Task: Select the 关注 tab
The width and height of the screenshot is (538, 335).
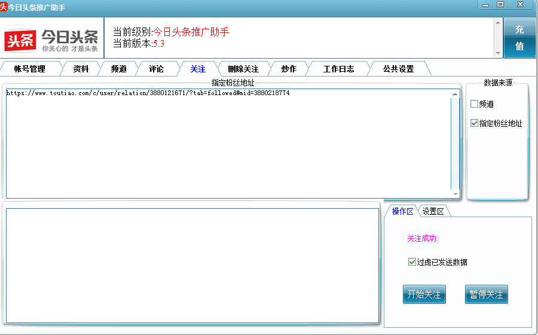Action: coord(198,69)
